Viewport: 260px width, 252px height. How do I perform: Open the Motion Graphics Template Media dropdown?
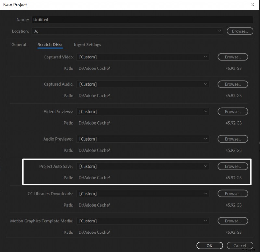[x=143, y=221]
